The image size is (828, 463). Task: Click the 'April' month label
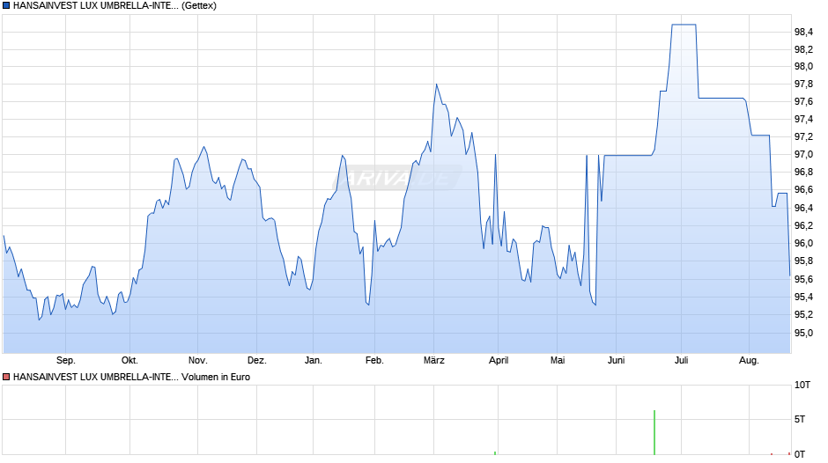pos(499,360)
